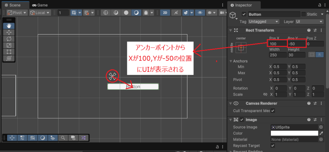Open Image component presets icon

(x=315, y=120)
